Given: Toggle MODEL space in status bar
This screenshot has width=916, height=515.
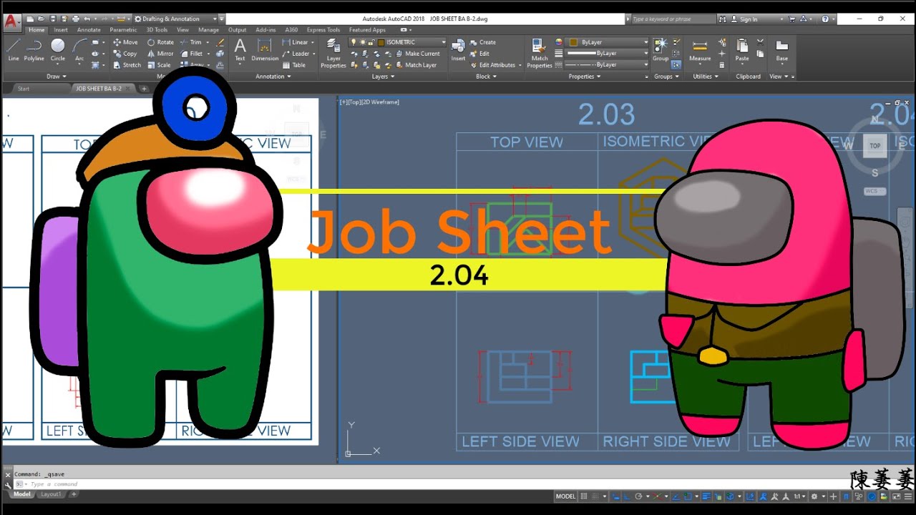Looking at the screenshot, I should pyautogui.click(x=565, y=496).
